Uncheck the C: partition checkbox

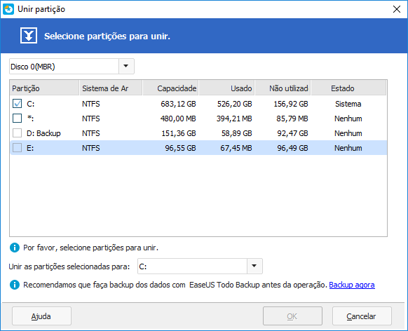(17, 104)
